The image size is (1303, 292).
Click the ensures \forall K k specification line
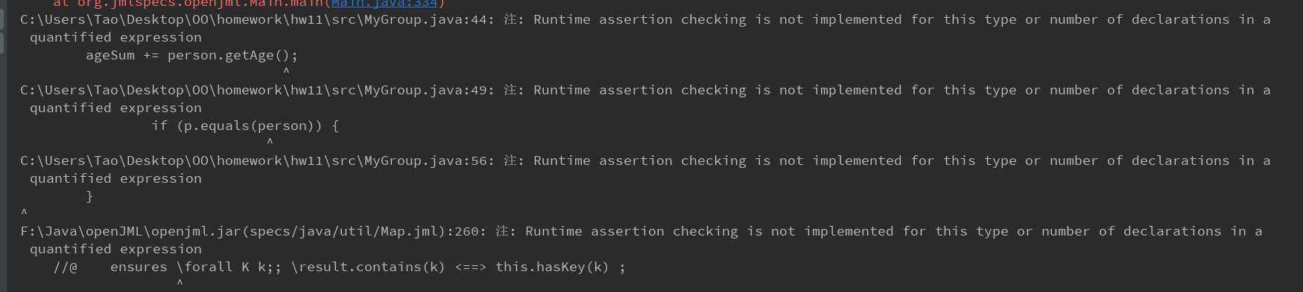340,267
